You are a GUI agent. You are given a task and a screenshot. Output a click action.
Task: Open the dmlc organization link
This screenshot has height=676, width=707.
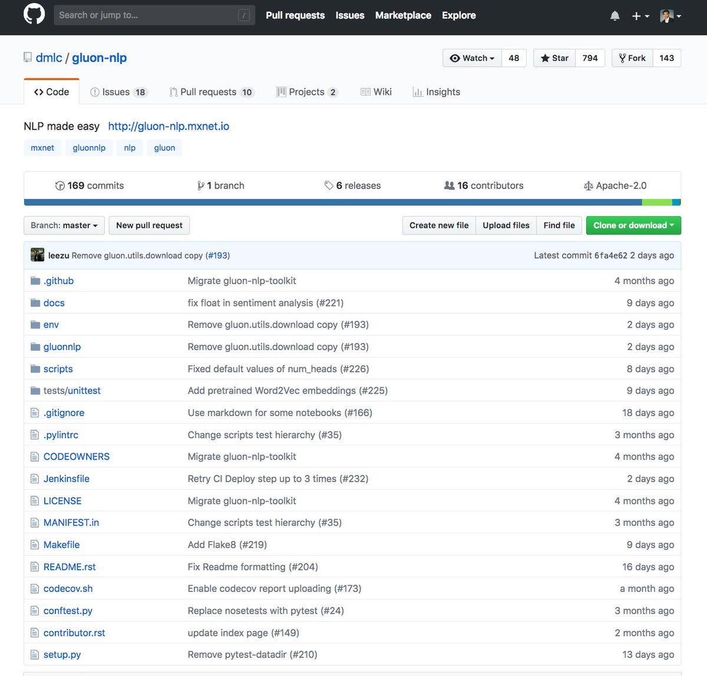tap(49, 58)
